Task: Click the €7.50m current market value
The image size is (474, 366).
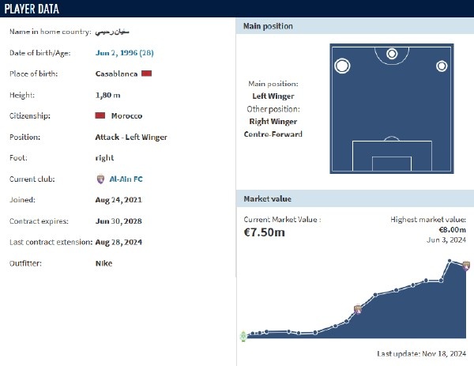Action: click(x=265, y=232)
